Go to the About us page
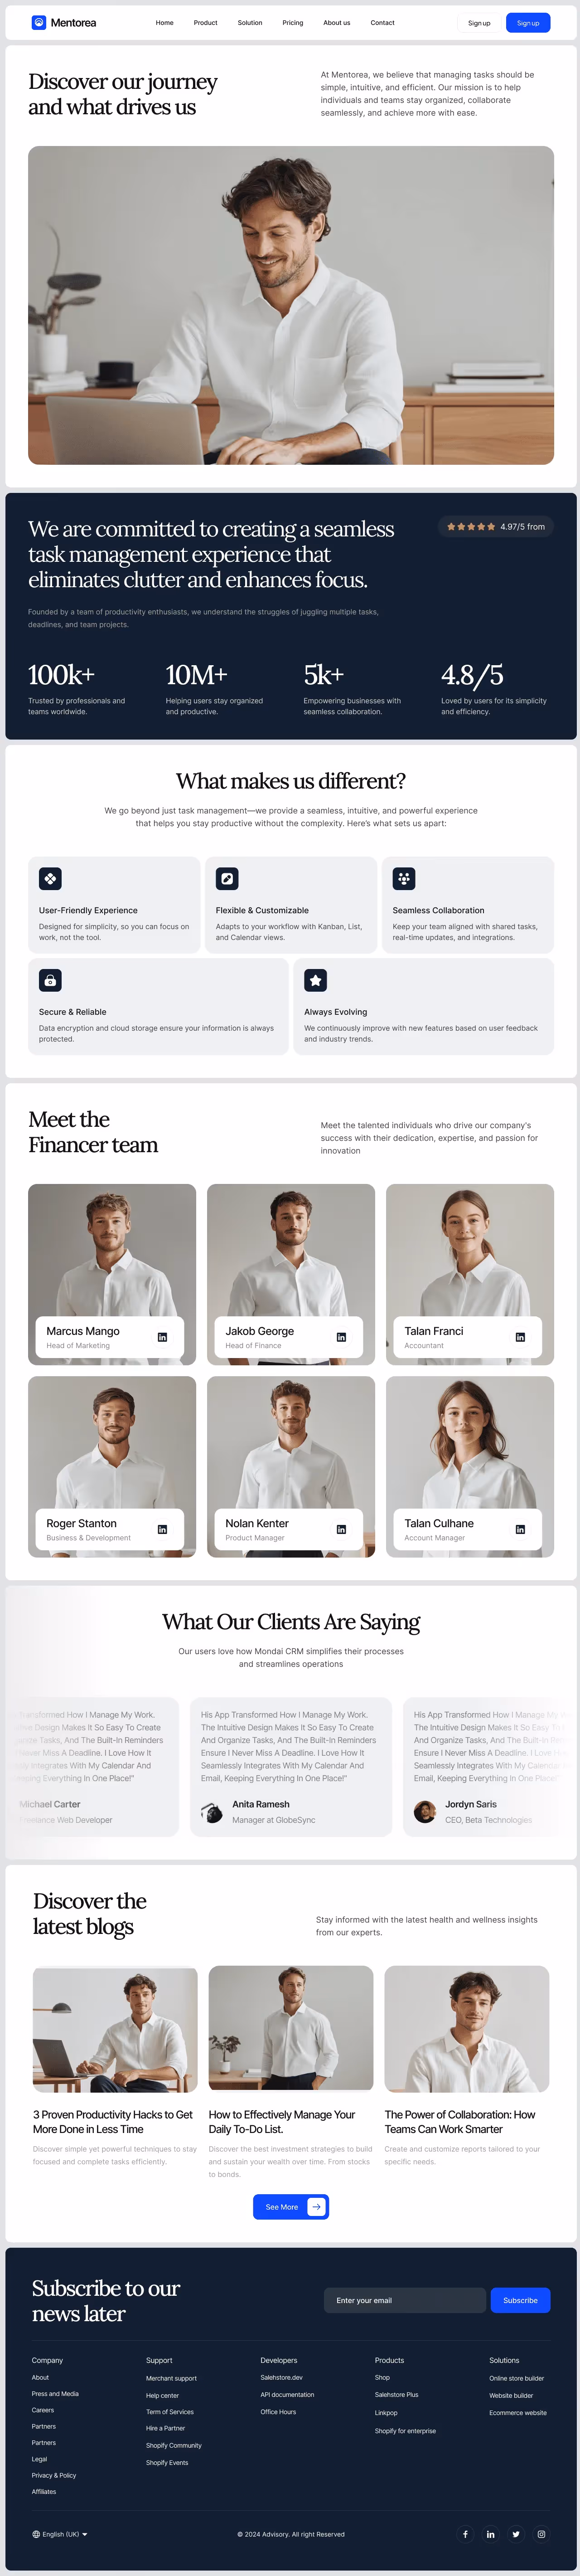The image size is (580, 2576). (337, 22)
